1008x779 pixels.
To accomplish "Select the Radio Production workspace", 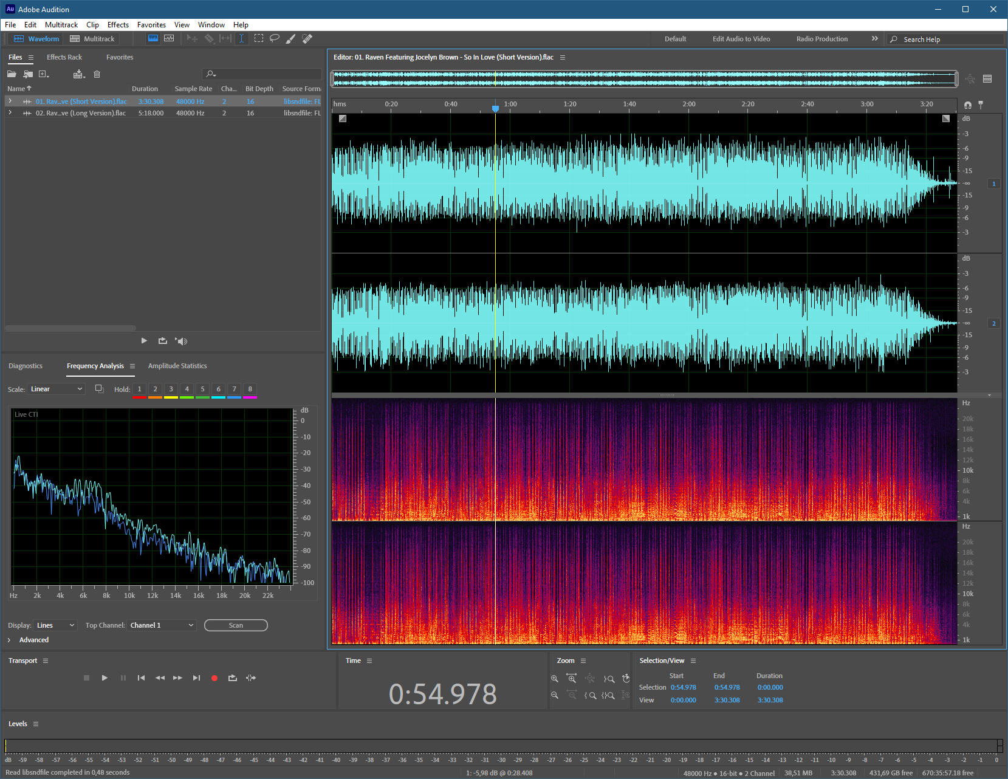I will coord(822,39).
